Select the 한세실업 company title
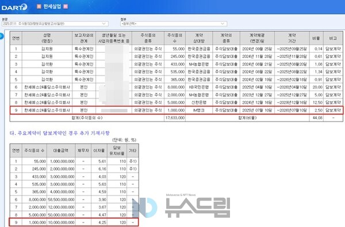 52,6
